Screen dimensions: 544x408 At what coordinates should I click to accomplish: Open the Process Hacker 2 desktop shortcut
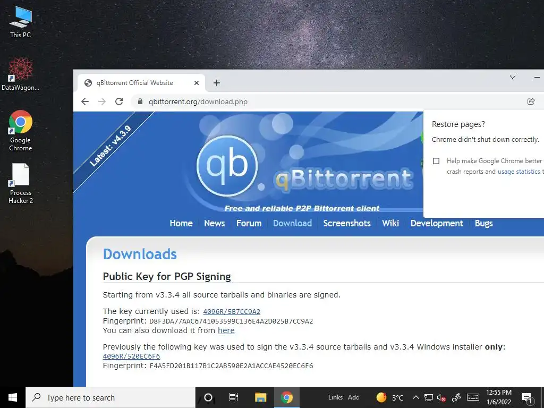[x=21, y=183]
